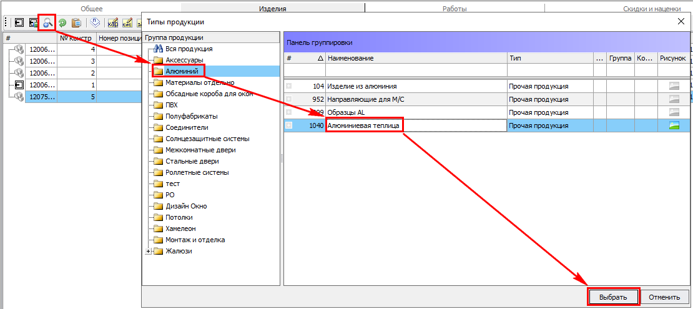Click the Тип filter input field

coord(550,71)
